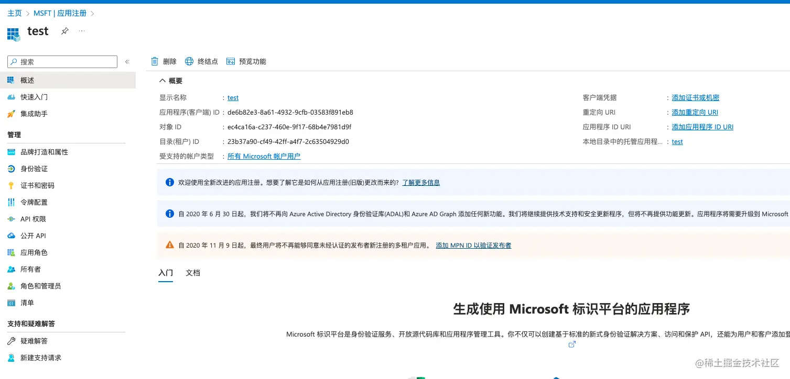The image size is (790, 379).
Task: Click the 对象 ID value
Action: point(289,127)
